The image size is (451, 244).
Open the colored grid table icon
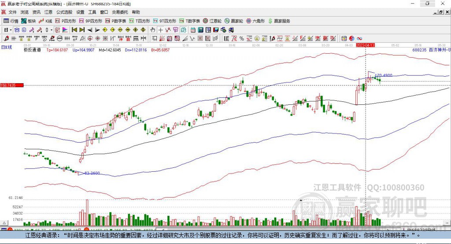(344, 39)
